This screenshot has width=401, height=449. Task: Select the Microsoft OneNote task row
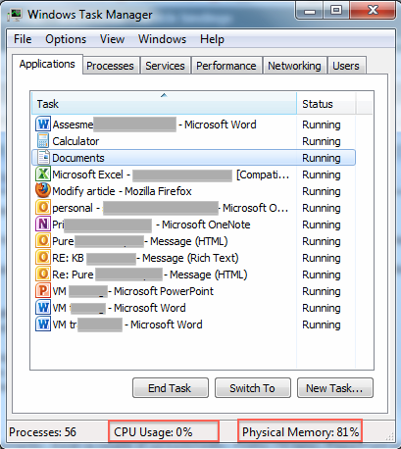[x=193, y=224]
